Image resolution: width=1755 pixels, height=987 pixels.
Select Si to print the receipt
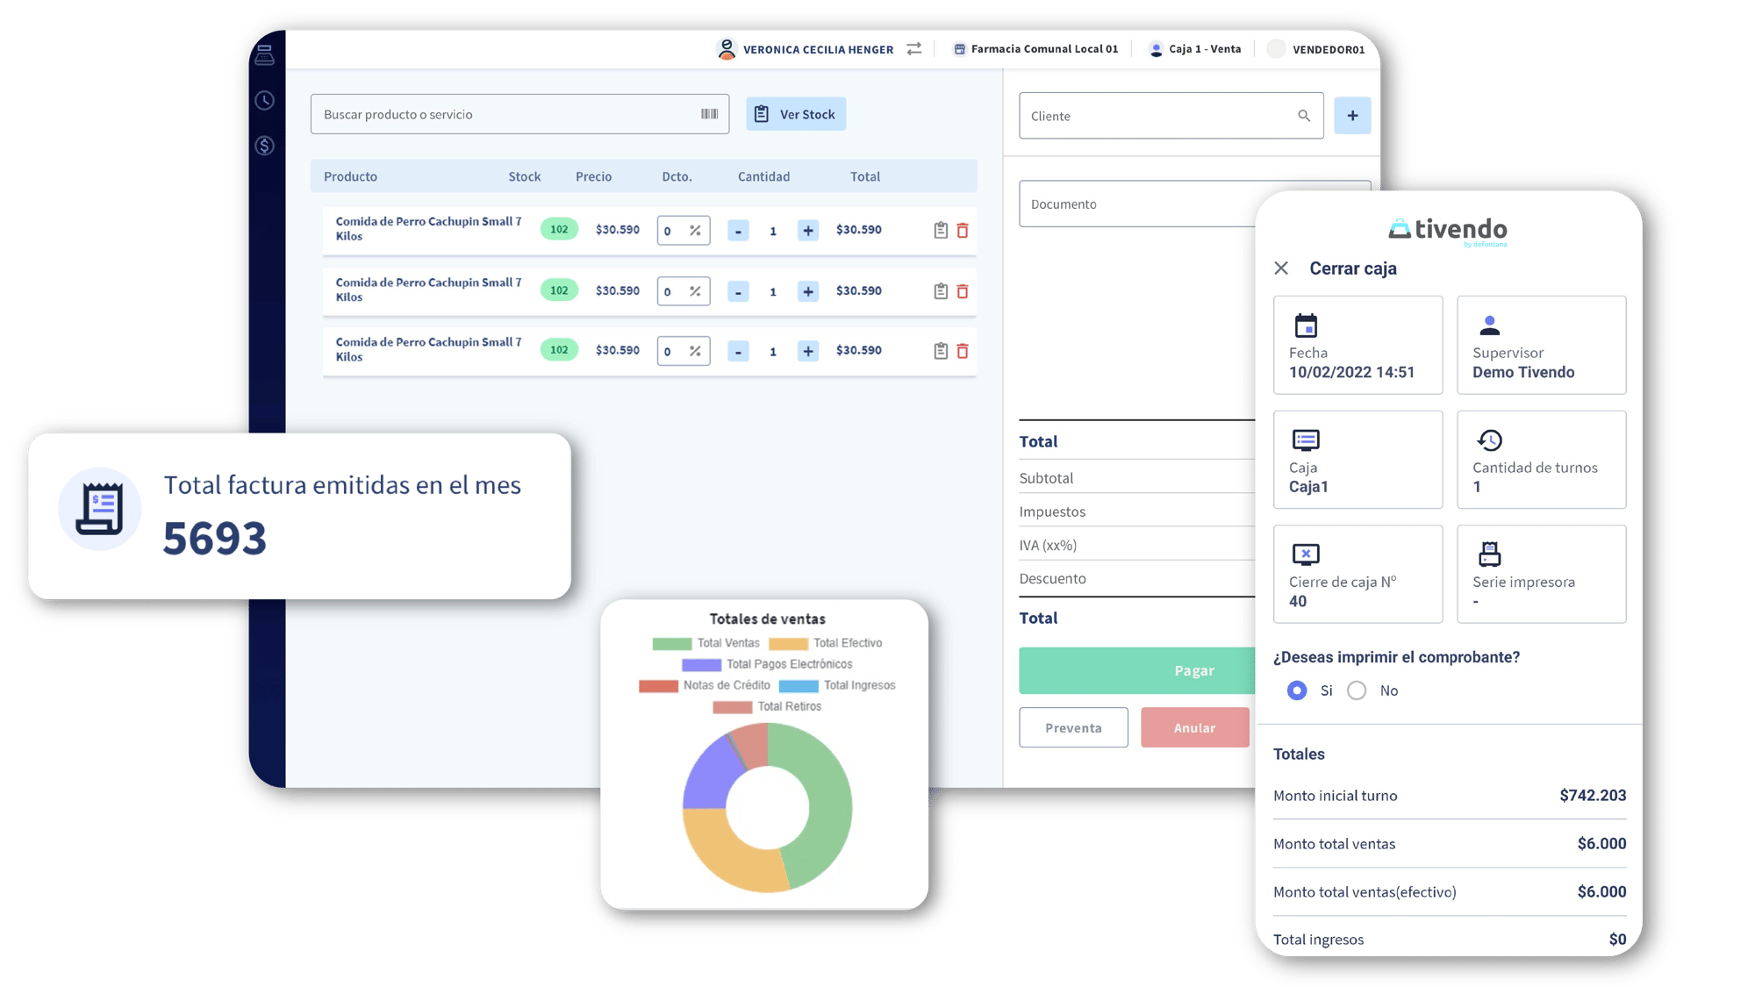coord(1297,690)
